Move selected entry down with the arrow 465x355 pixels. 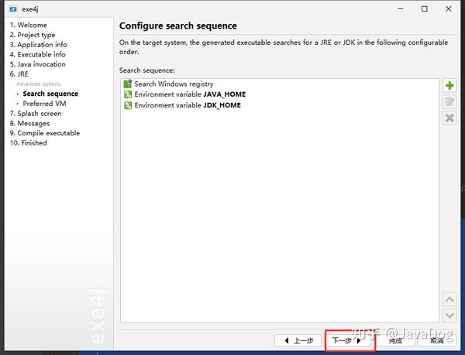[x=449, y=316]
